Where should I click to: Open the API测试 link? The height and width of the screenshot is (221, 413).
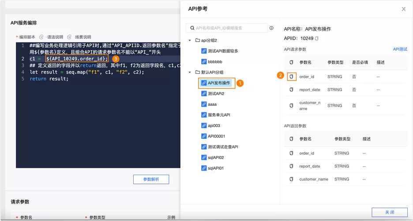tap(400, 50)
